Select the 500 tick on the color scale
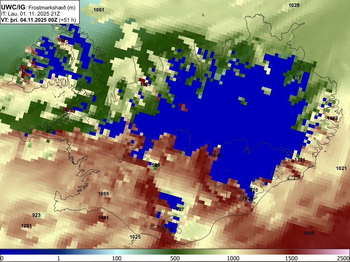Viewport: 350px width, 262px height. (175, 258)
